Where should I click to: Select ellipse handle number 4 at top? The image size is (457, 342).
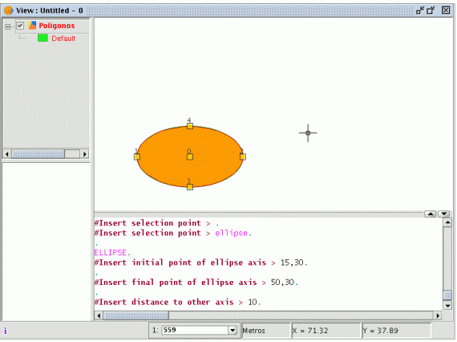coord(190,126)
